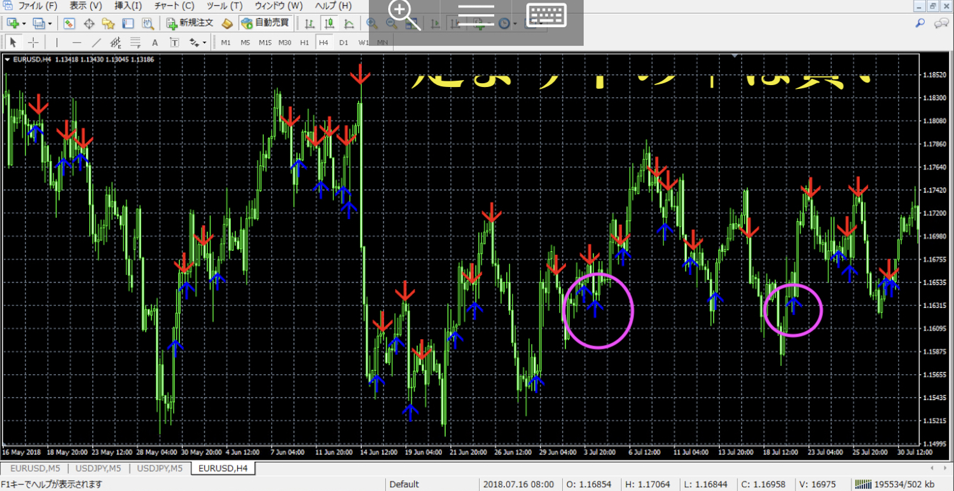Expand the Profiles dropdown arrow

[50, 24]
